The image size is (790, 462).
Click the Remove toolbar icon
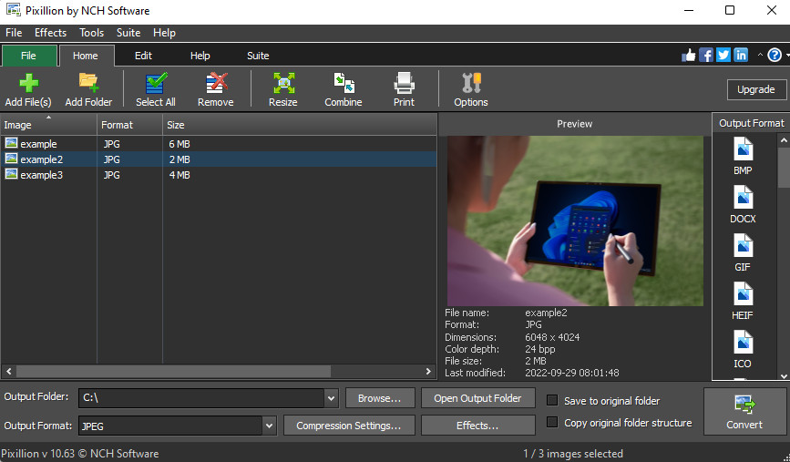[216, 89]
